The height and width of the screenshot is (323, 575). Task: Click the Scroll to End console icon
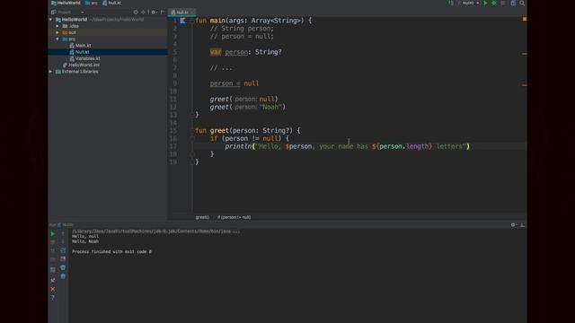[63, 259]
